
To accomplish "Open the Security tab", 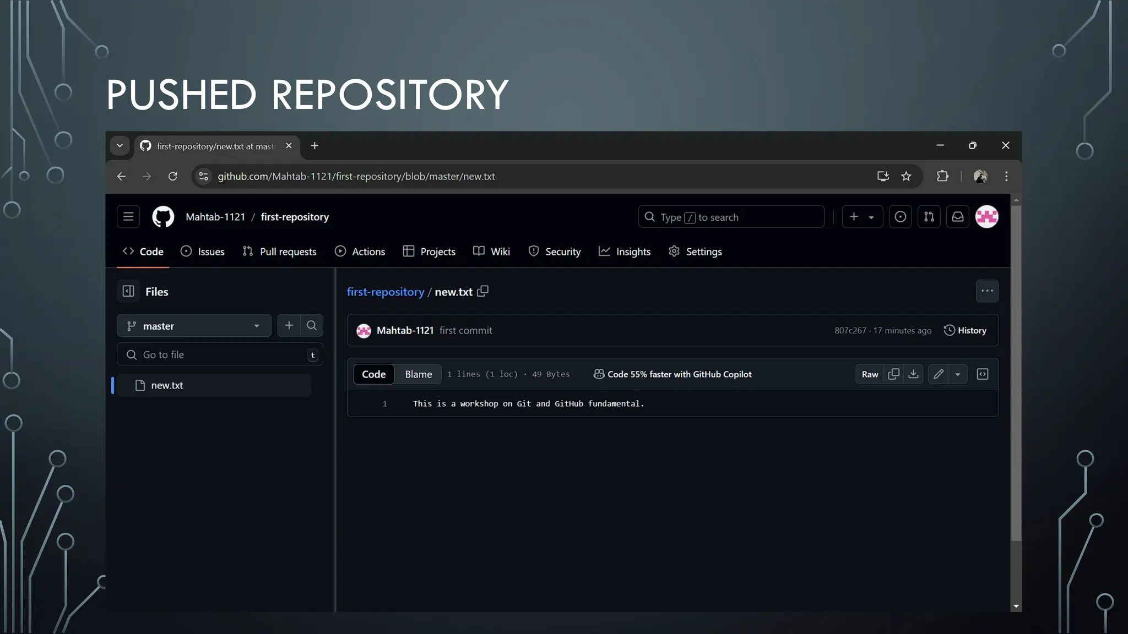I will coord(555,252).
